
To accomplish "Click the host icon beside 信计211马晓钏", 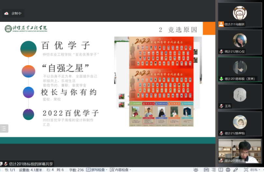I will pos(221,24).
